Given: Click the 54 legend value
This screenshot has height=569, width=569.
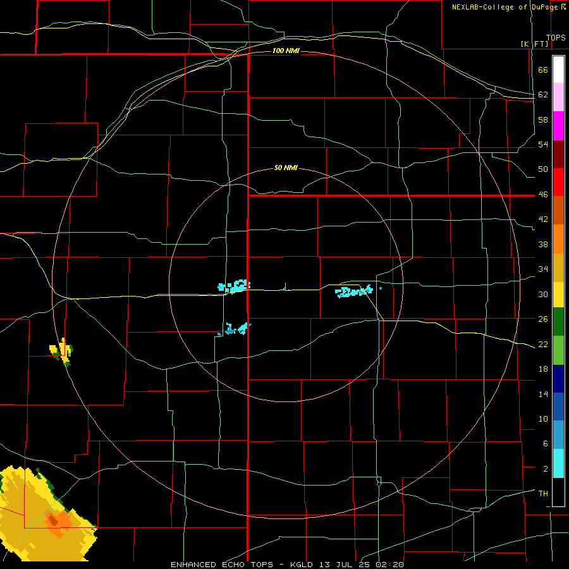Looking at the screenshot, I should (x=543, y=144).
